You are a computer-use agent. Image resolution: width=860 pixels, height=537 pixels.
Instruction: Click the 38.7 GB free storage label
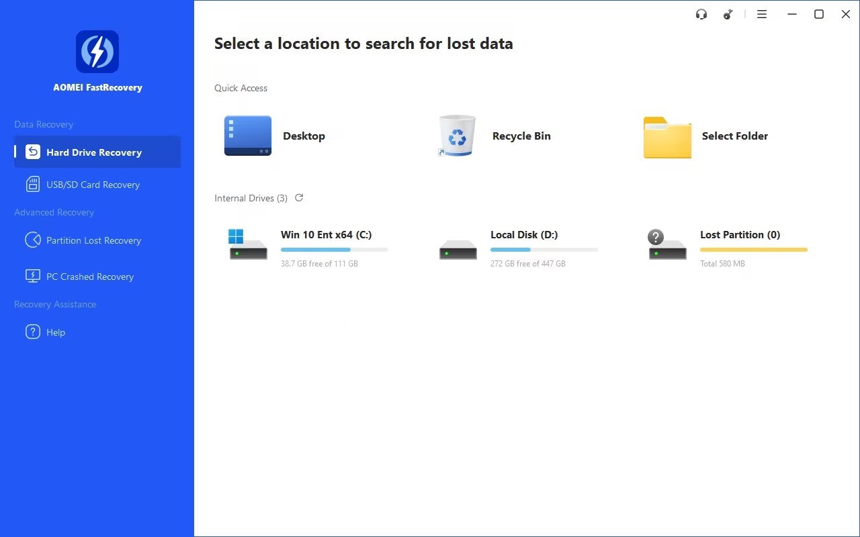(319, 263)
